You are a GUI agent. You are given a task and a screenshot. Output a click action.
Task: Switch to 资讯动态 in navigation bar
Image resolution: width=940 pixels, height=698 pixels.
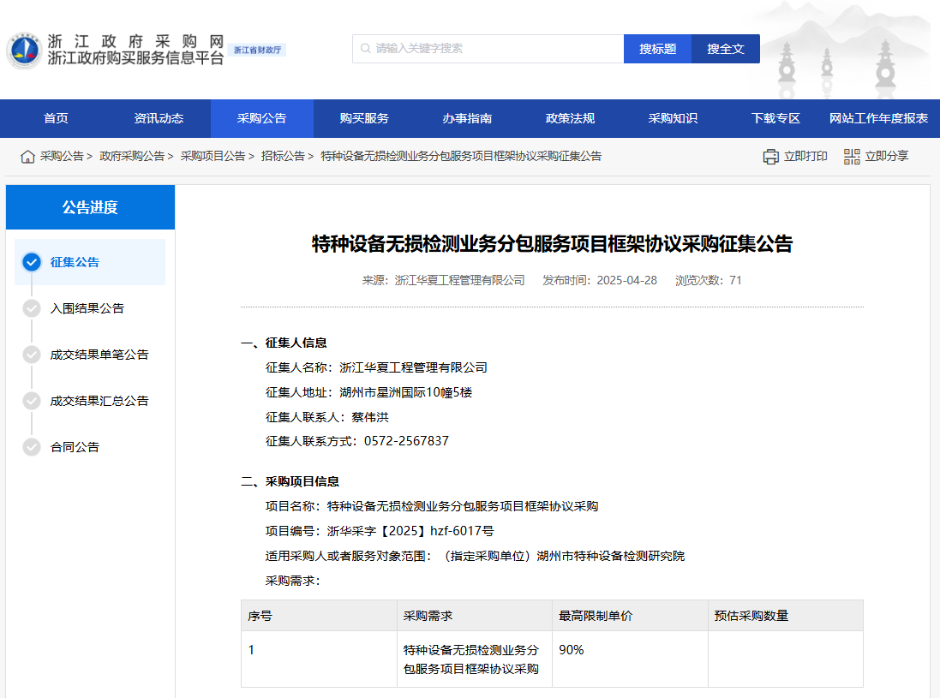point(159,118)
